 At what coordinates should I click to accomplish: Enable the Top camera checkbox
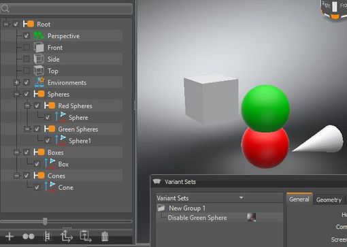click(27, 71)
